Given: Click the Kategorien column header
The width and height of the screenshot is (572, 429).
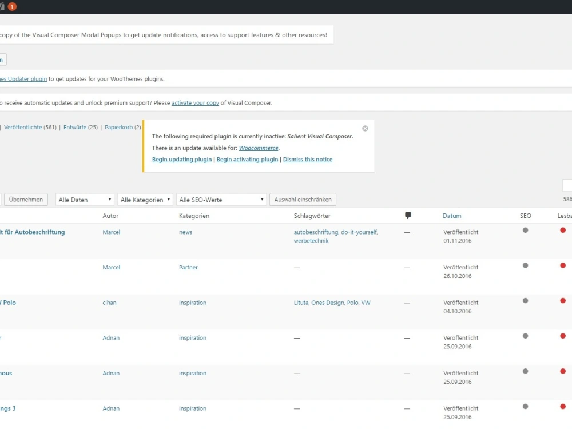Looking at the screenshot, I should coord(194,216).
